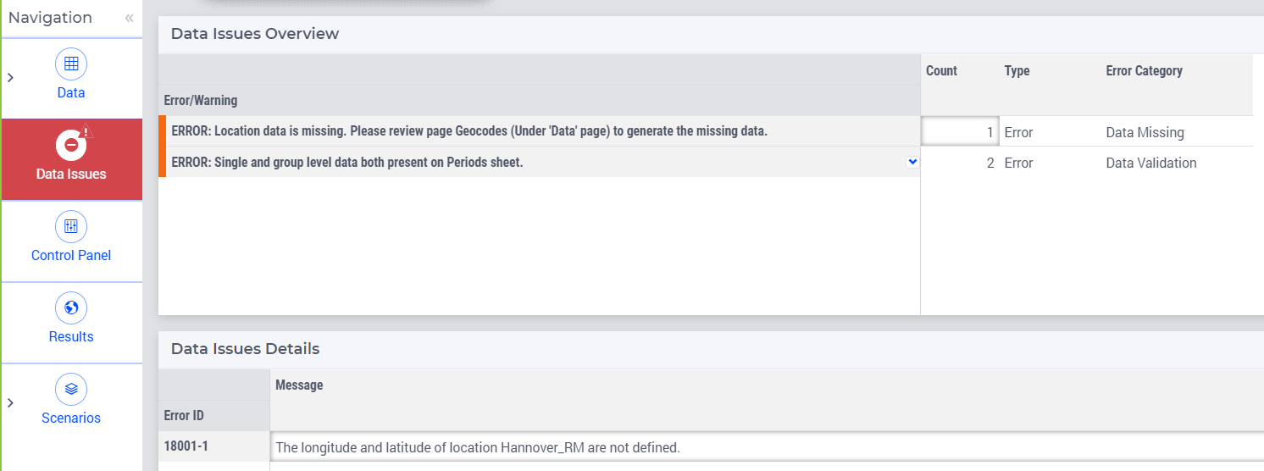Select the Error ID 18001-1 row
The width and height of the screenshot is (1264, 471).
pyautogui.click(x=214, y=446)
